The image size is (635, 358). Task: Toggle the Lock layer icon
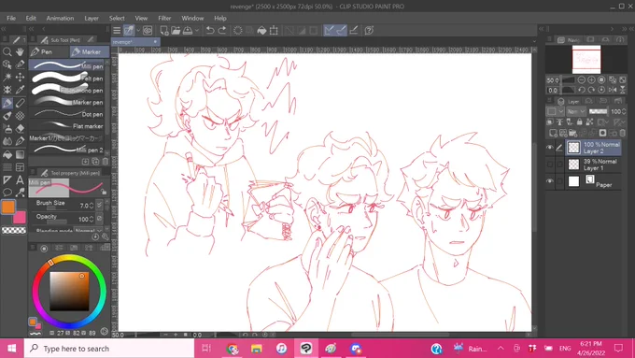tap(580, 122)
